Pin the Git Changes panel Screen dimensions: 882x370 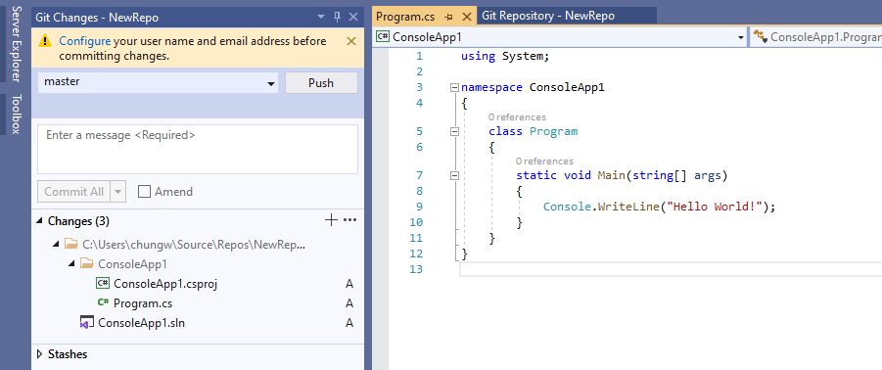337,17
